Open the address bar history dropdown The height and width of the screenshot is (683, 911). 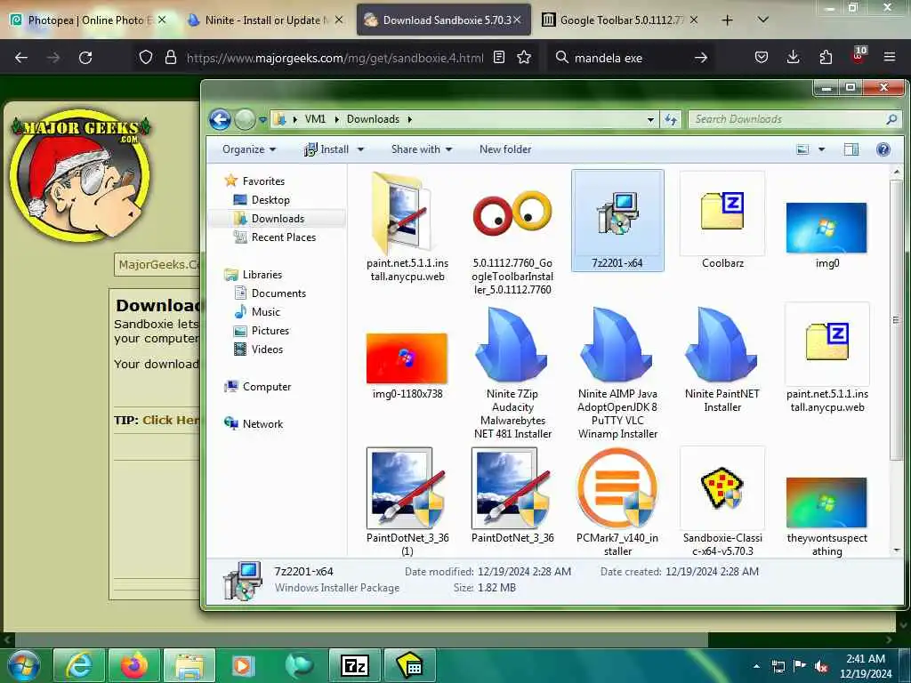point(650,120)
